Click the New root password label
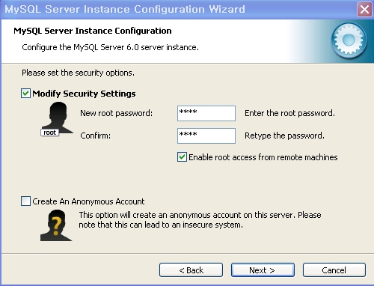 [x=116, y=113]
